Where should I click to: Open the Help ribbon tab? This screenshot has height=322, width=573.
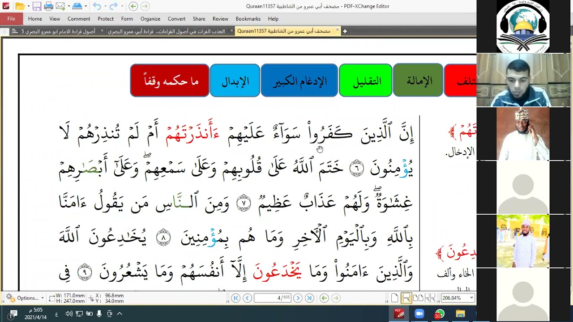click(273, 19)
